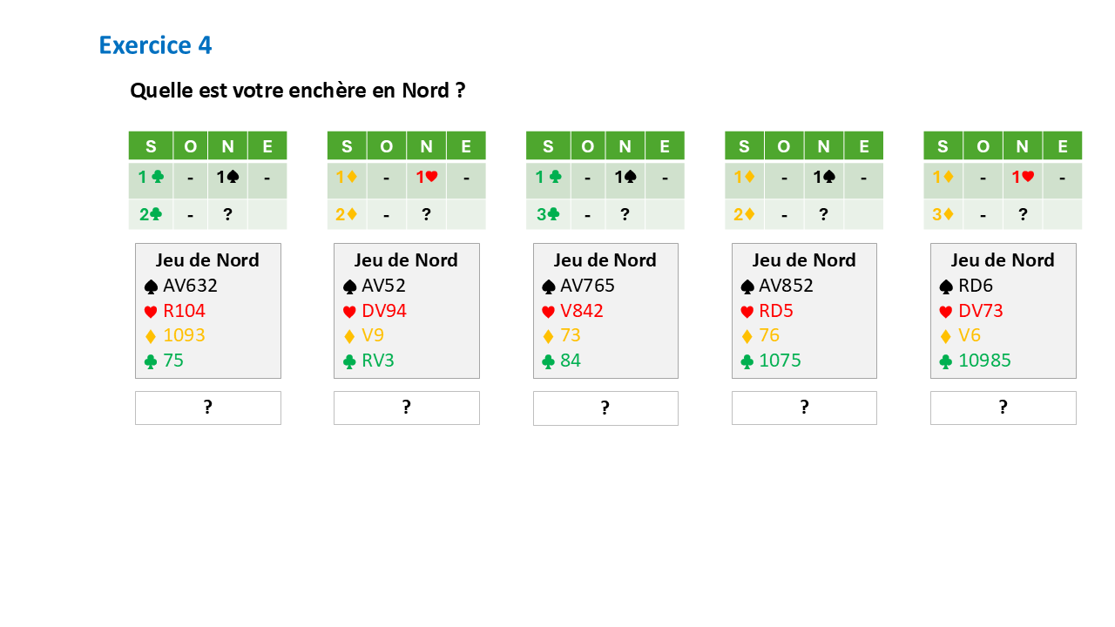Click the heart symbol beside DV94
This screenshot has width=1115, height=627.
(x=349, y=311)
